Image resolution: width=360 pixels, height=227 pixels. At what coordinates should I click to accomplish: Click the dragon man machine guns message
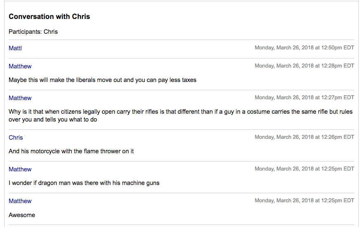coord(84,183)
